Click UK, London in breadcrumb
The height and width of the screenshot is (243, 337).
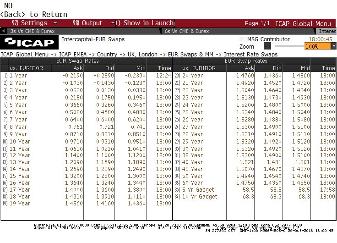point(142,55)
